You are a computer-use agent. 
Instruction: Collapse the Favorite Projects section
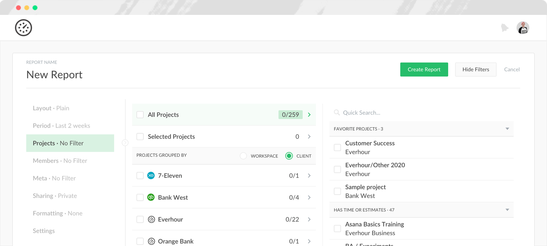[507, 129]
